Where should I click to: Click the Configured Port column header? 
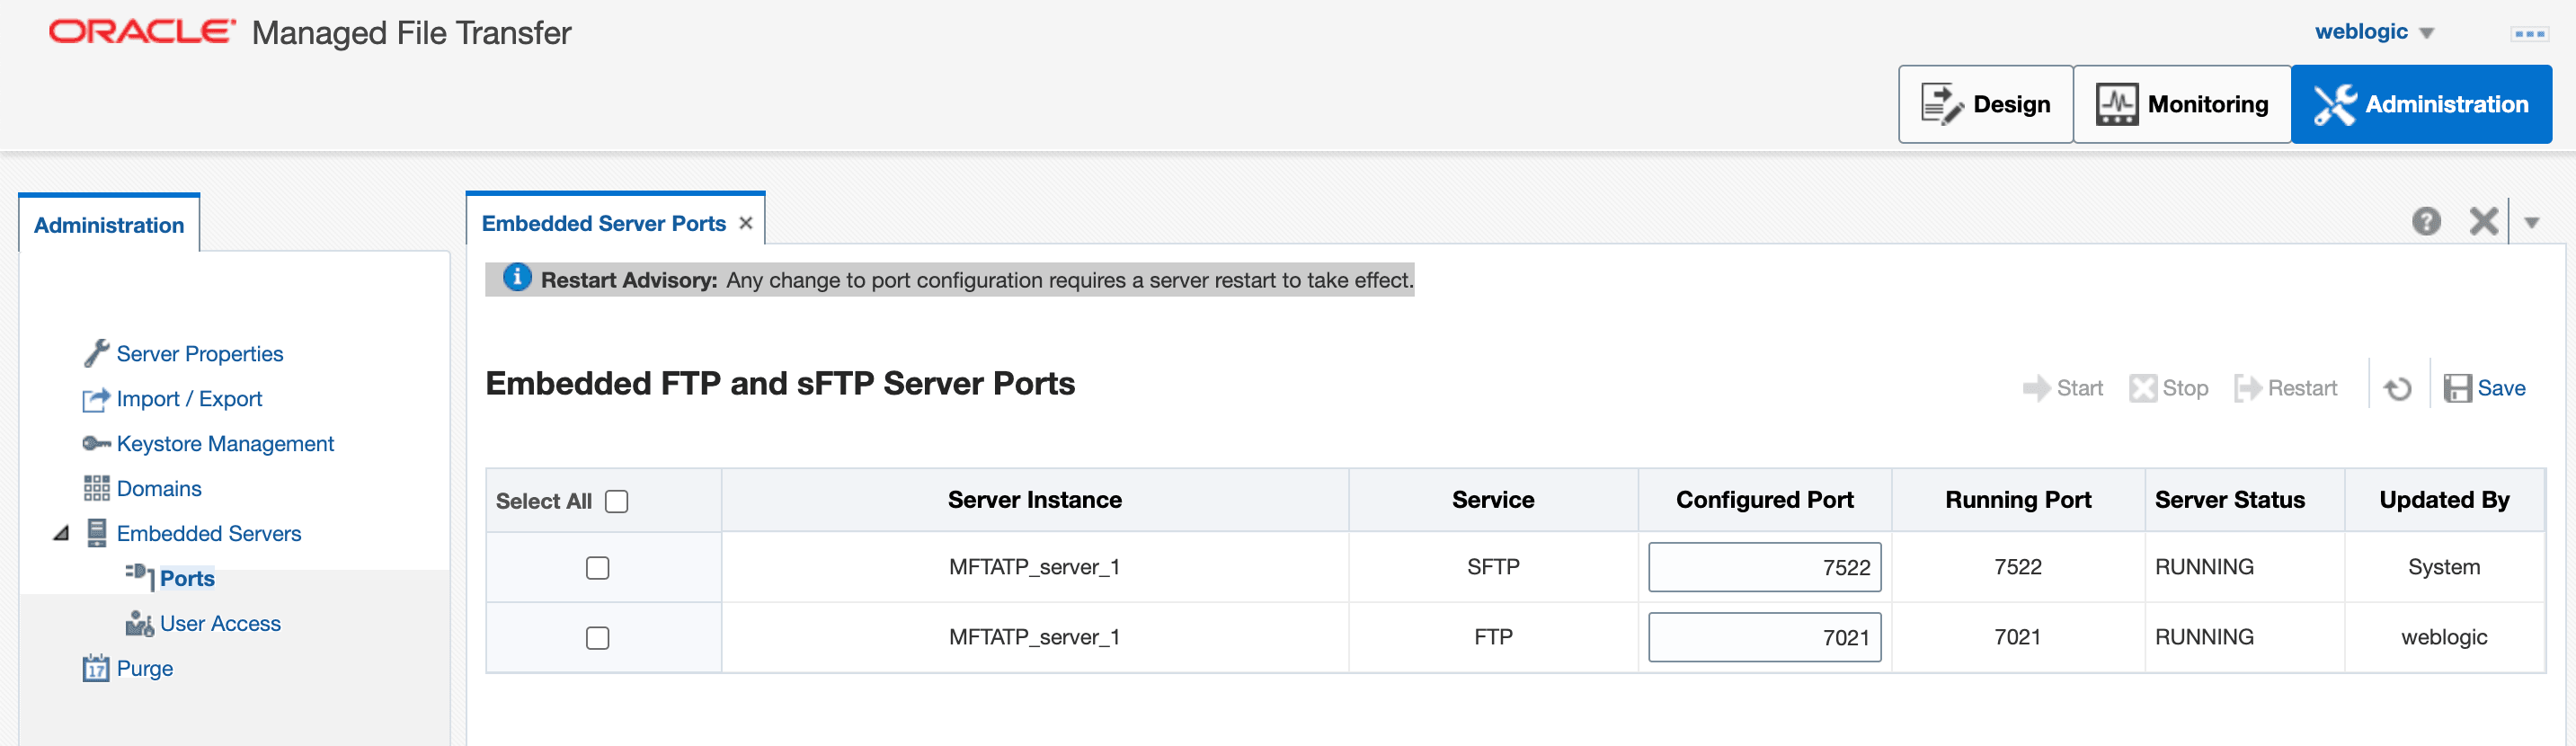[x=1764, y=500]
